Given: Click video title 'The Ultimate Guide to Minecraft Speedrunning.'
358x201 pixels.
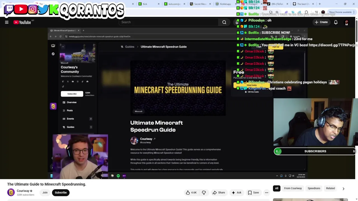Looking at the screenshot, I should click(x=47, y=184).
